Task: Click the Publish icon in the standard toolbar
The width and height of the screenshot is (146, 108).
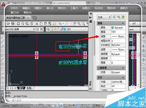Action: tap(27, 24)
